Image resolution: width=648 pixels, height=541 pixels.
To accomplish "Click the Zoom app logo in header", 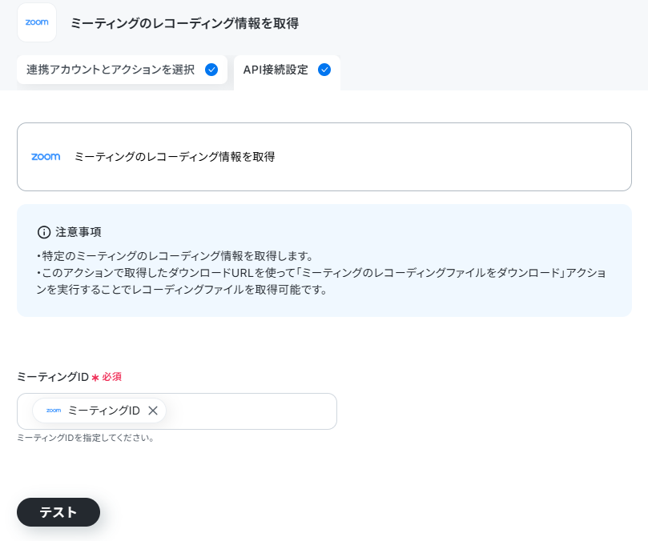I will pyautogui.click(x=37, y=22).
